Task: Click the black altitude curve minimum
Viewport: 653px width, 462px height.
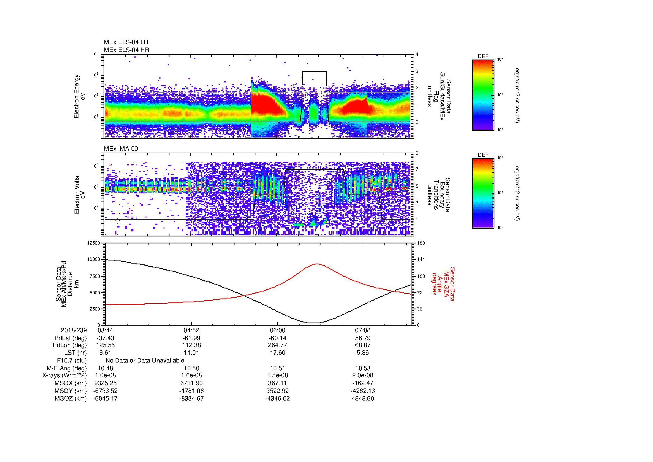Action: click(x=314, y=323)
